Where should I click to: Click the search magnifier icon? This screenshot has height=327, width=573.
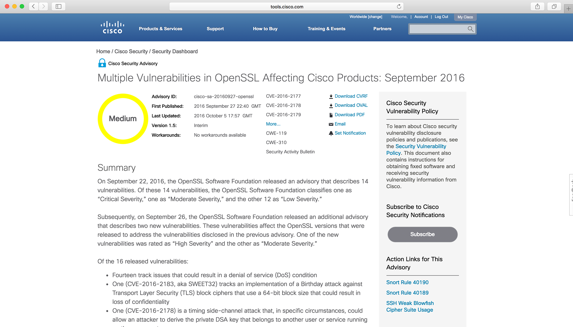coord(470,29)
